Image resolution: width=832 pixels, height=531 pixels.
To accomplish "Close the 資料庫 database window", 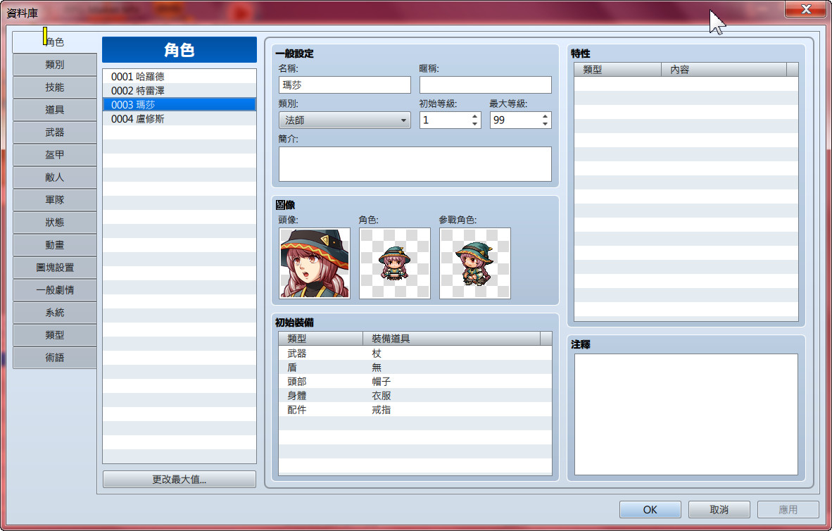I will click(806, 9).
